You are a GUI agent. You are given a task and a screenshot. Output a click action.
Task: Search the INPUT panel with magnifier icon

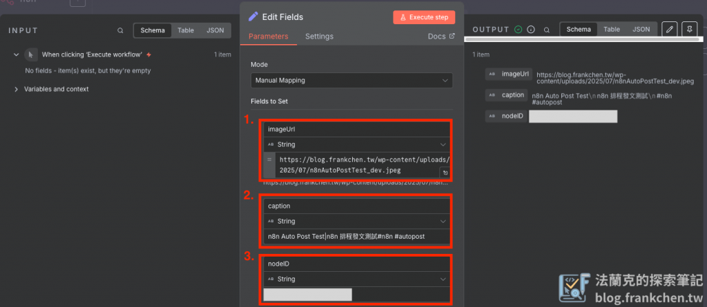click(120, 30)
